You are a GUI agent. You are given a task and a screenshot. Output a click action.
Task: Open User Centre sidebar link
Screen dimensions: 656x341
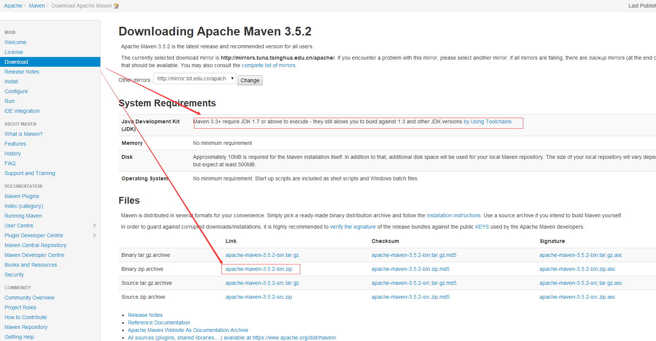pyautogui.click(x=19, y=226)
